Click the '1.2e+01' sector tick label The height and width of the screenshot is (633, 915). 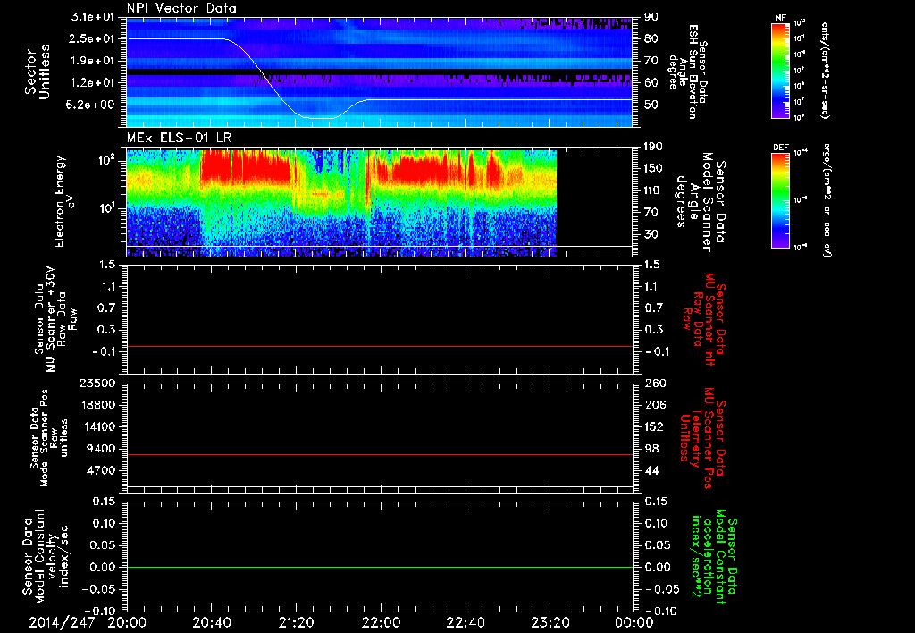(x=91, y=83)
